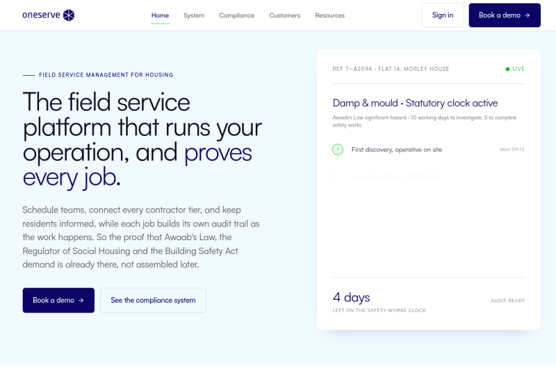Click 'First discovery, operative on site' entry
This screenshot has height=370, width=556.
[x=396, y=150]
